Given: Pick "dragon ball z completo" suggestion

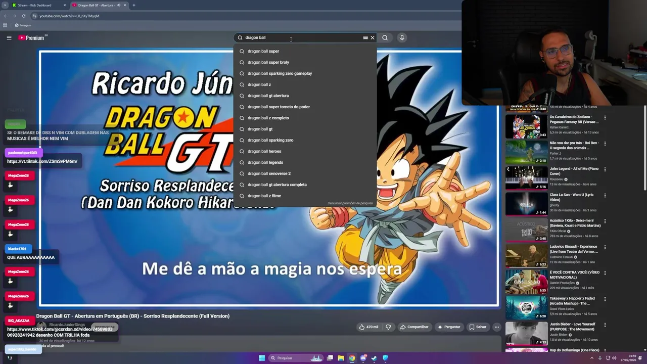Looking at the screenshot, I should (305, 118).
